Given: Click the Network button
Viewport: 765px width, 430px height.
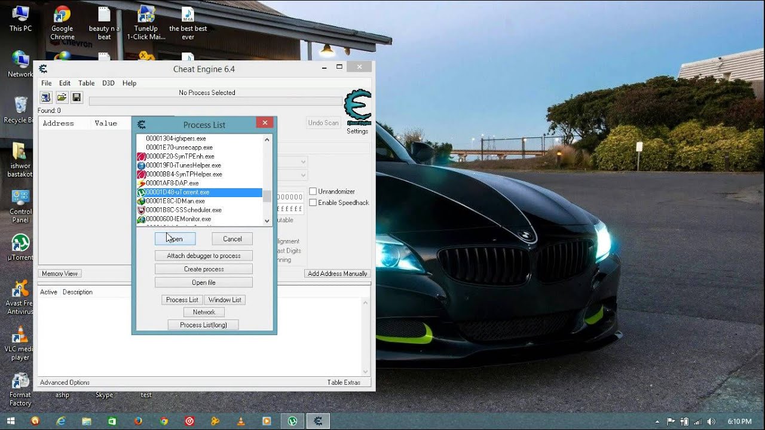Looking at the screenshot, I should 204,312.
